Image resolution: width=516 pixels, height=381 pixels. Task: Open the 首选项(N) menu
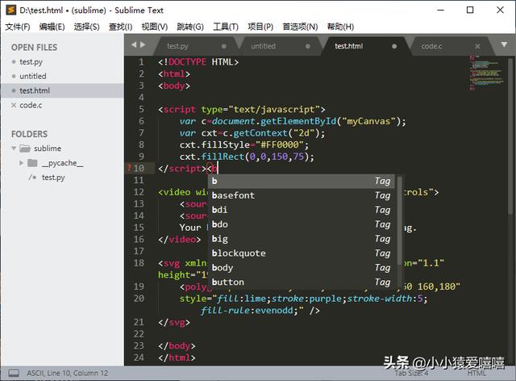pos(300,27)
